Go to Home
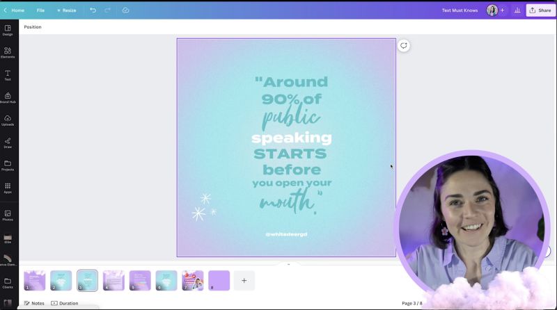The height and width of the screenshot is (310, 557). click(18, 10)
